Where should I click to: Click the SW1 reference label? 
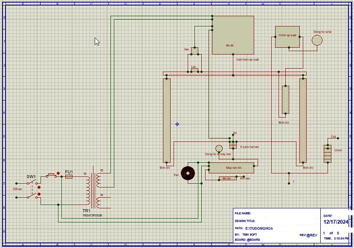tap(31, 176)
